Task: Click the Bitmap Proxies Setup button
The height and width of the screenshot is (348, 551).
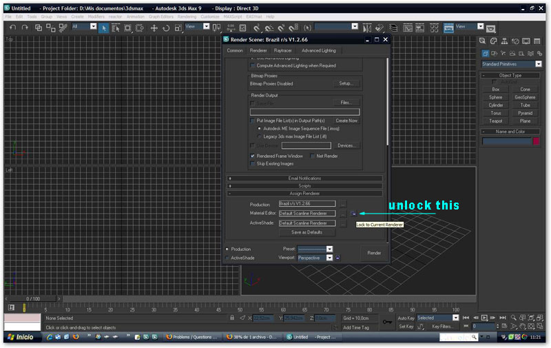Action: click(x=346, y=83)
